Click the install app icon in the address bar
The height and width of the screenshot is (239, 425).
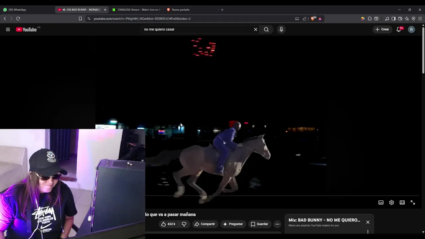[297, 19]
